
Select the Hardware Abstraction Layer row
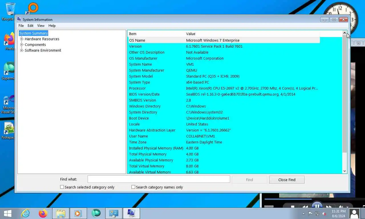pyautogui.click(x=224, y=130)
